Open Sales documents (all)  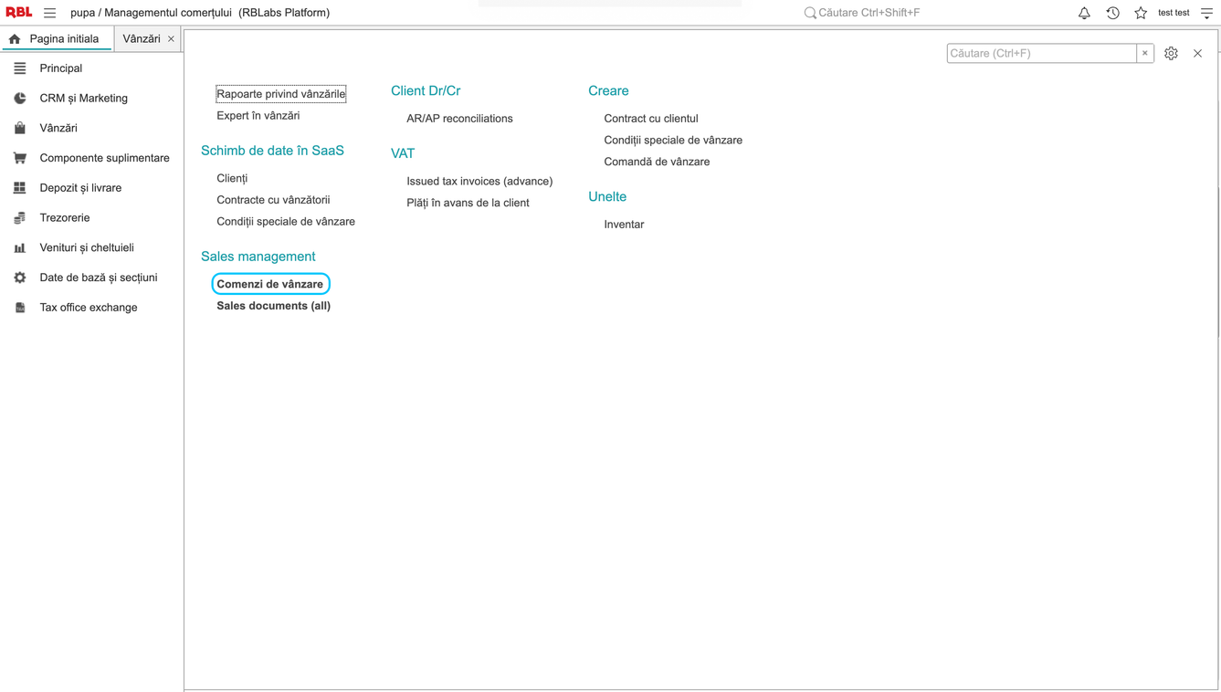274,306
